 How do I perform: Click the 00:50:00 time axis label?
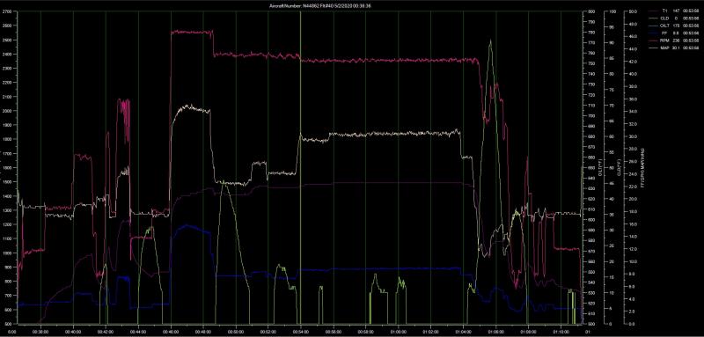pyautogui.click(x=236, y=333)
